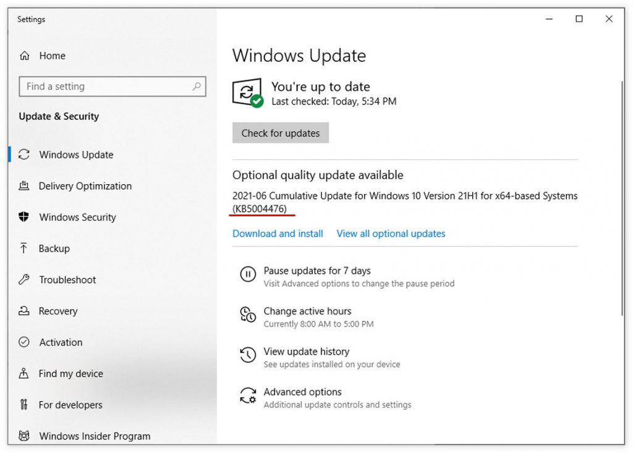Click the update status refresh icon
The width and height of the screenshot is (633, 453).
247,93
